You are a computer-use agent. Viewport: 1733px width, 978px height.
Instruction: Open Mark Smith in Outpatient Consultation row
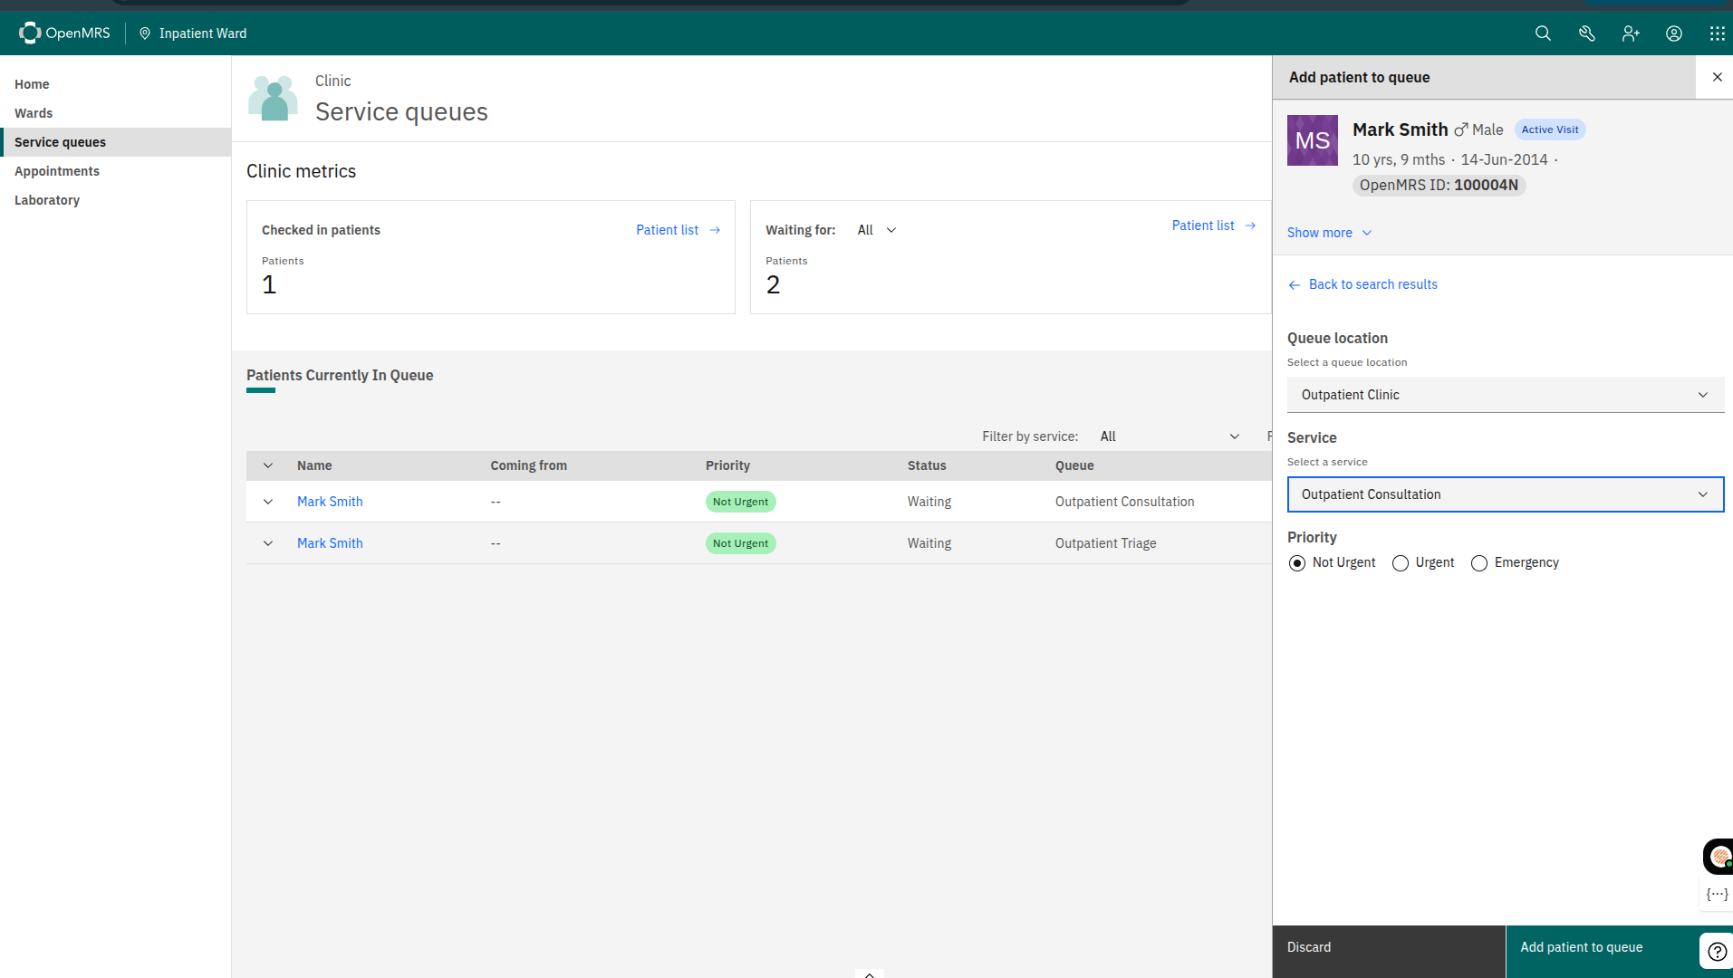(330, 502)
